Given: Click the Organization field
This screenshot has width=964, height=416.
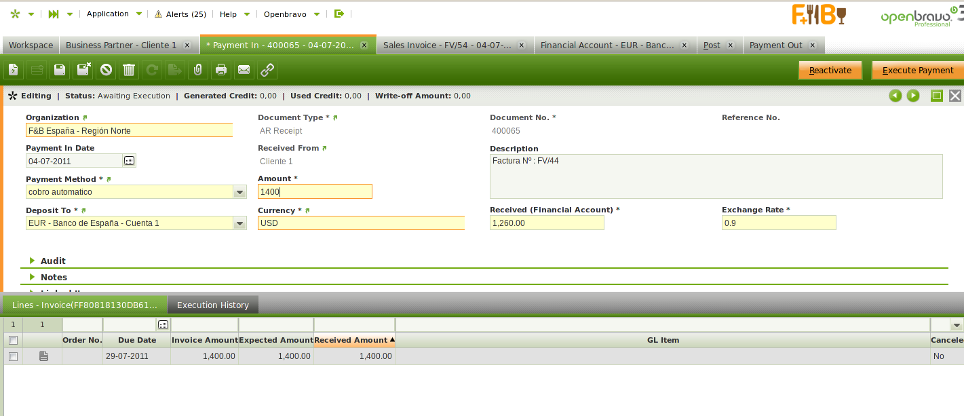Looking at the screenshot, I should tap(129, 130).
